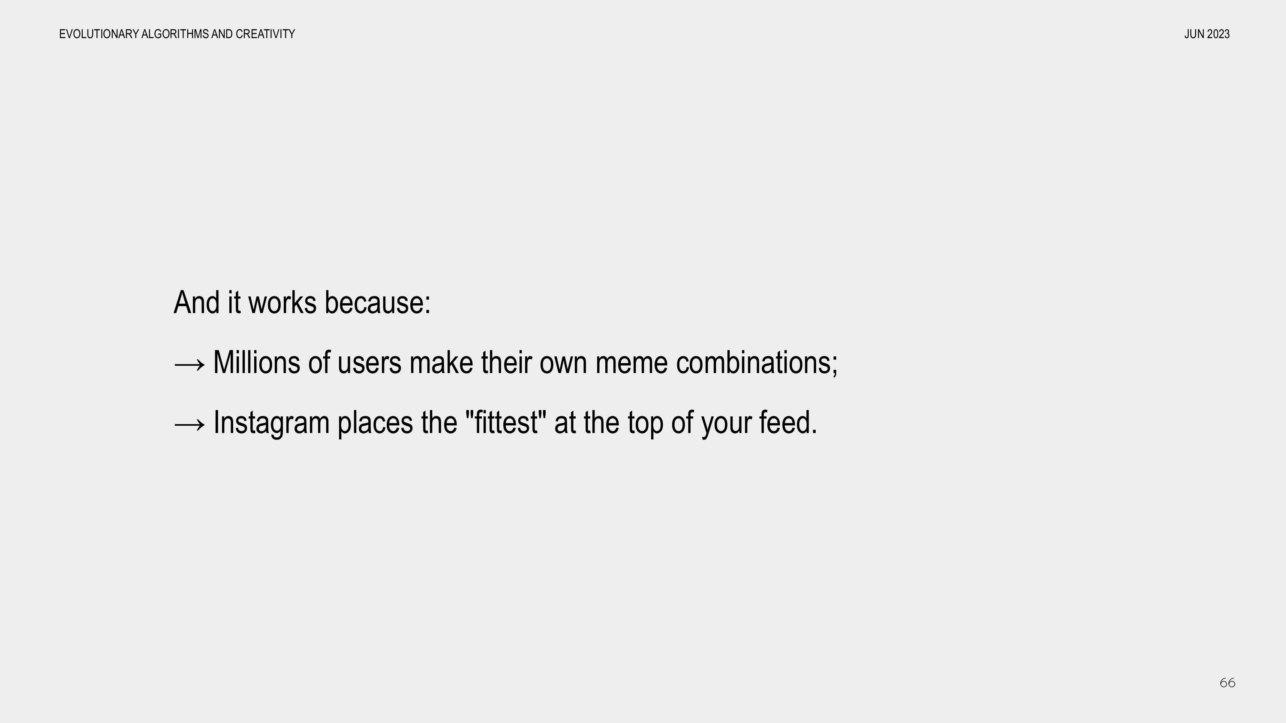Select the "And it works because:" line
Viewport: 1286px width, 723px height.
[x=302, y=302]
